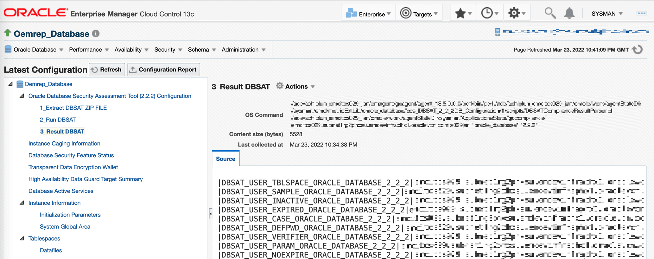This screenshot has width=654, height=259.
Task: Click the Configuration Report button
Action: click(164, 69)
